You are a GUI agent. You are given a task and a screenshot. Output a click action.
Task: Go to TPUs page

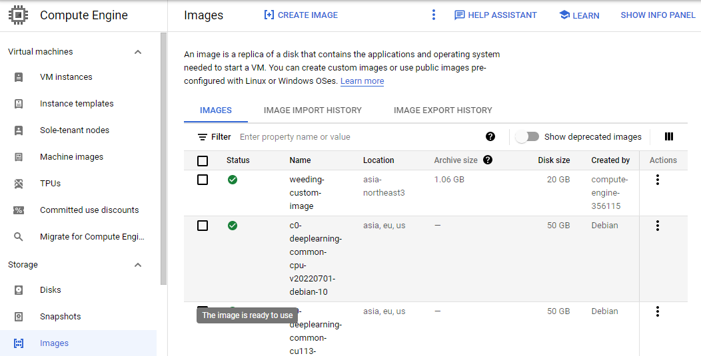(x=50, y=184)
